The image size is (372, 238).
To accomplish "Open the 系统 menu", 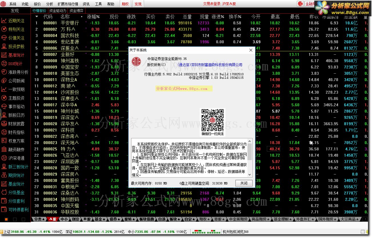I will click(x=13, y=4).
